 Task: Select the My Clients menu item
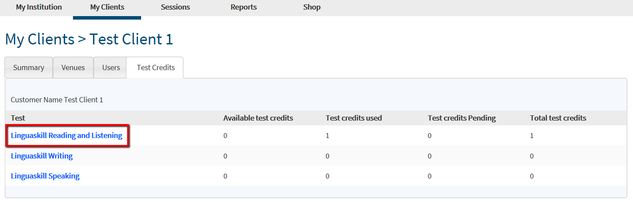tap(107, 7)
